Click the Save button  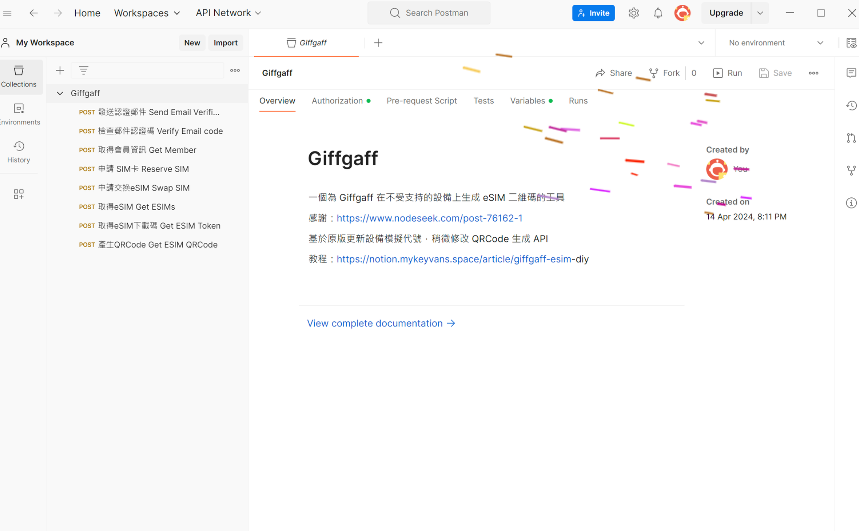pyautogui.click(x=775, y=73)
